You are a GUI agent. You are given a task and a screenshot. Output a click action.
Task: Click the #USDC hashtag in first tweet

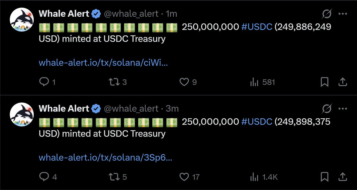(x=257, y=27)
